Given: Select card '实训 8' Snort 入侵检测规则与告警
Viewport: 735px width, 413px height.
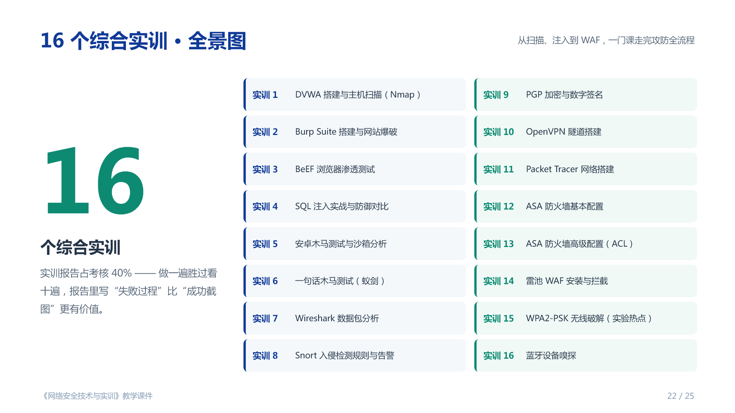Looking at the screenshot, I should tap(355, 355).
